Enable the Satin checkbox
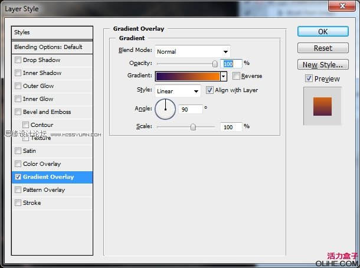Image resolution: width=360 pixels, height=268 pixels. click(x=18, y=151)
